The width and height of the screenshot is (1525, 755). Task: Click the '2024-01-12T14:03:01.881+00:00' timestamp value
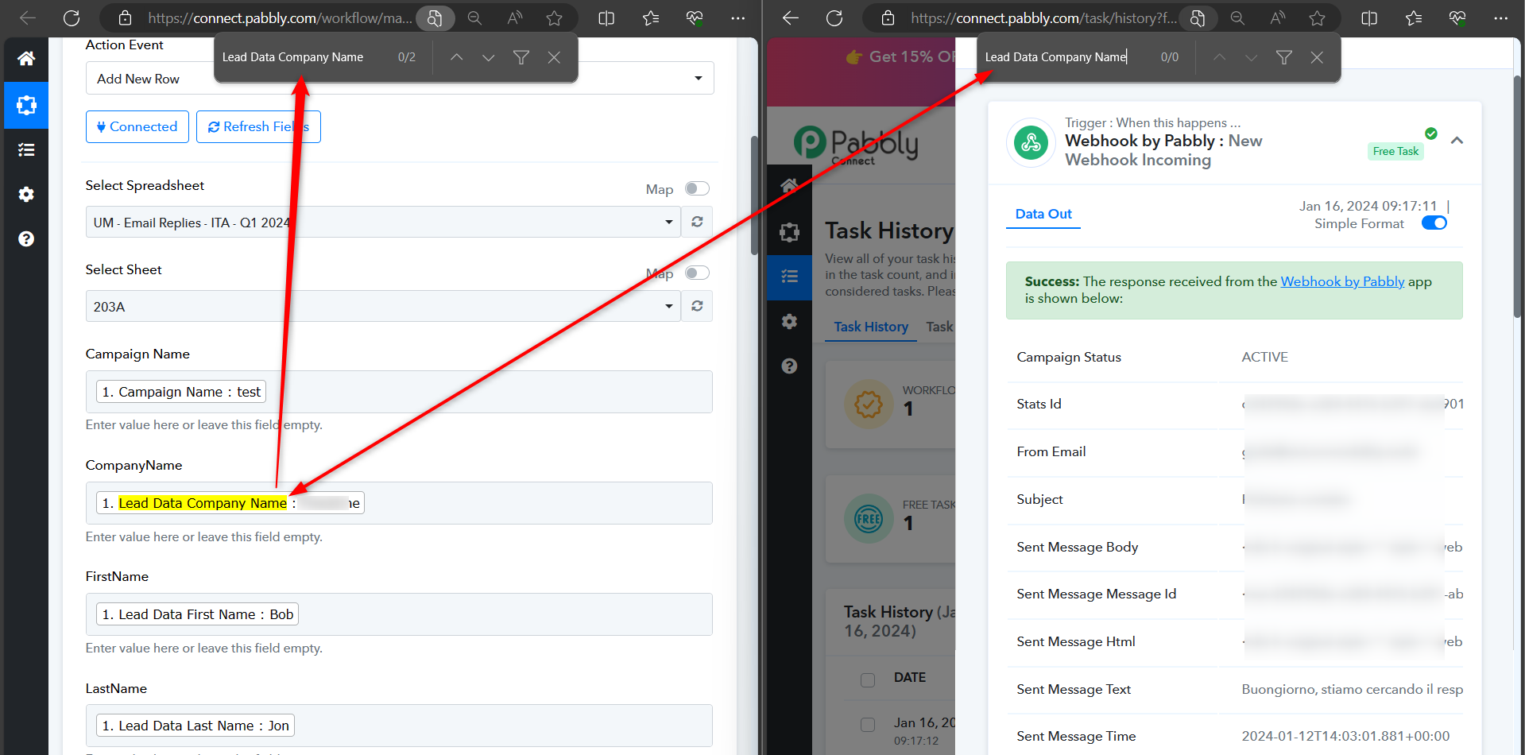pyautogui.click(x=1345, y=736)
